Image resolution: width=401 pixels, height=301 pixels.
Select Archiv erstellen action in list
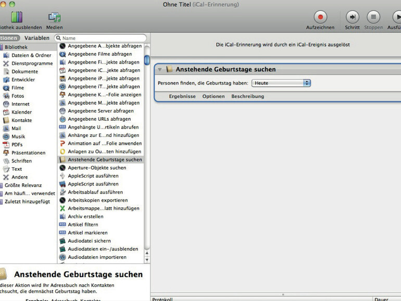pyautogui.click(x=85, y=217)
